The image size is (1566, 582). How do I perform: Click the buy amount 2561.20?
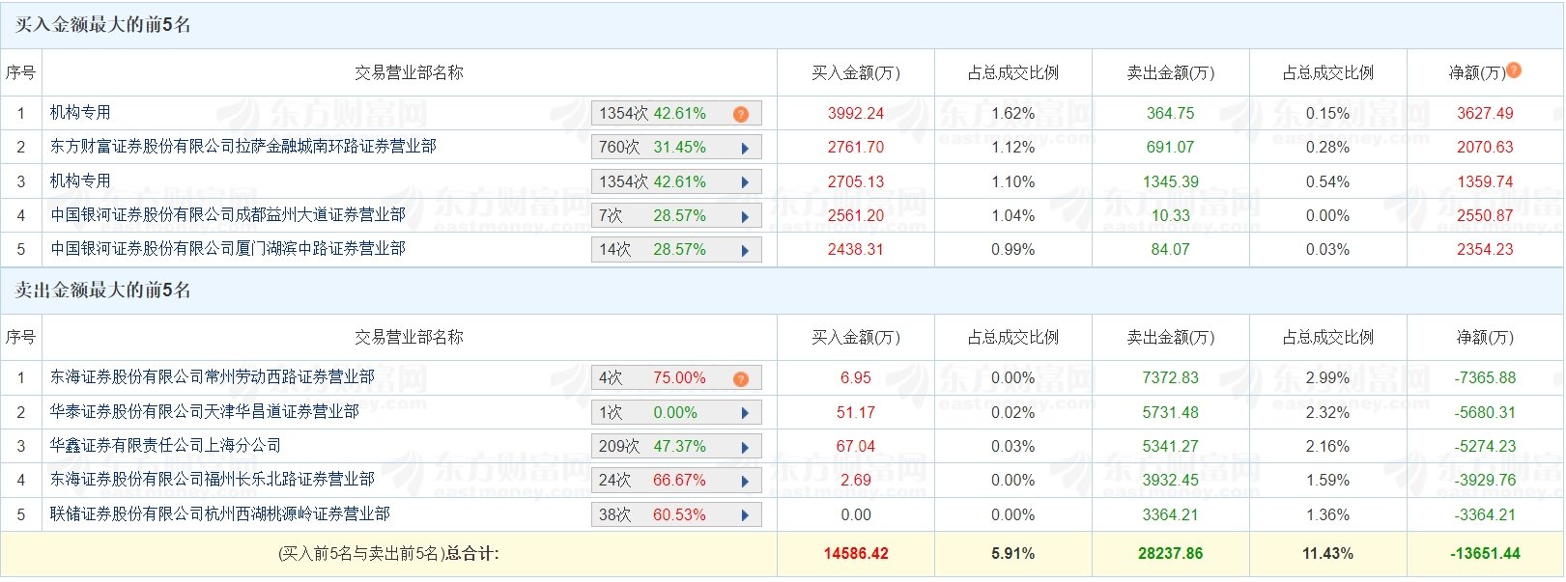pos(856,215)
